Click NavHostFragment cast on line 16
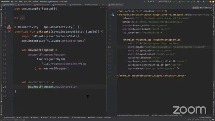 (x=56, y=68)
